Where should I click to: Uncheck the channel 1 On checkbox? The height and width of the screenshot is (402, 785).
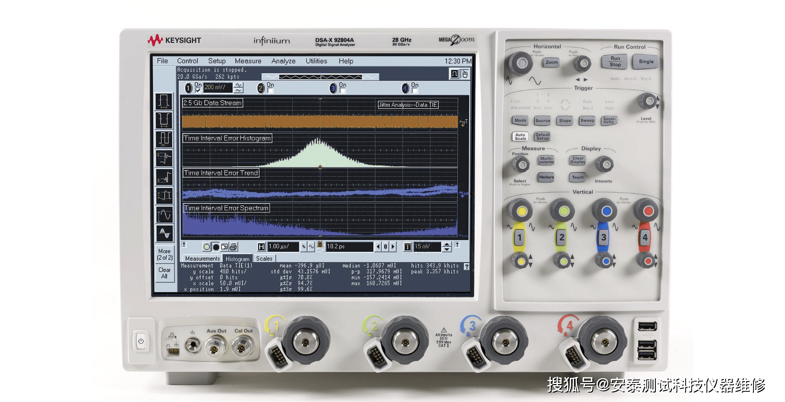[x=198, y=91]
